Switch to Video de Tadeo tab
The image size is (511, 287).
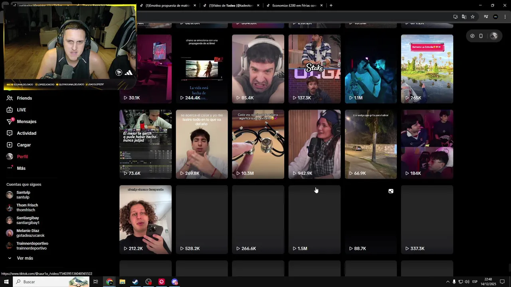[x=232, y=6]
